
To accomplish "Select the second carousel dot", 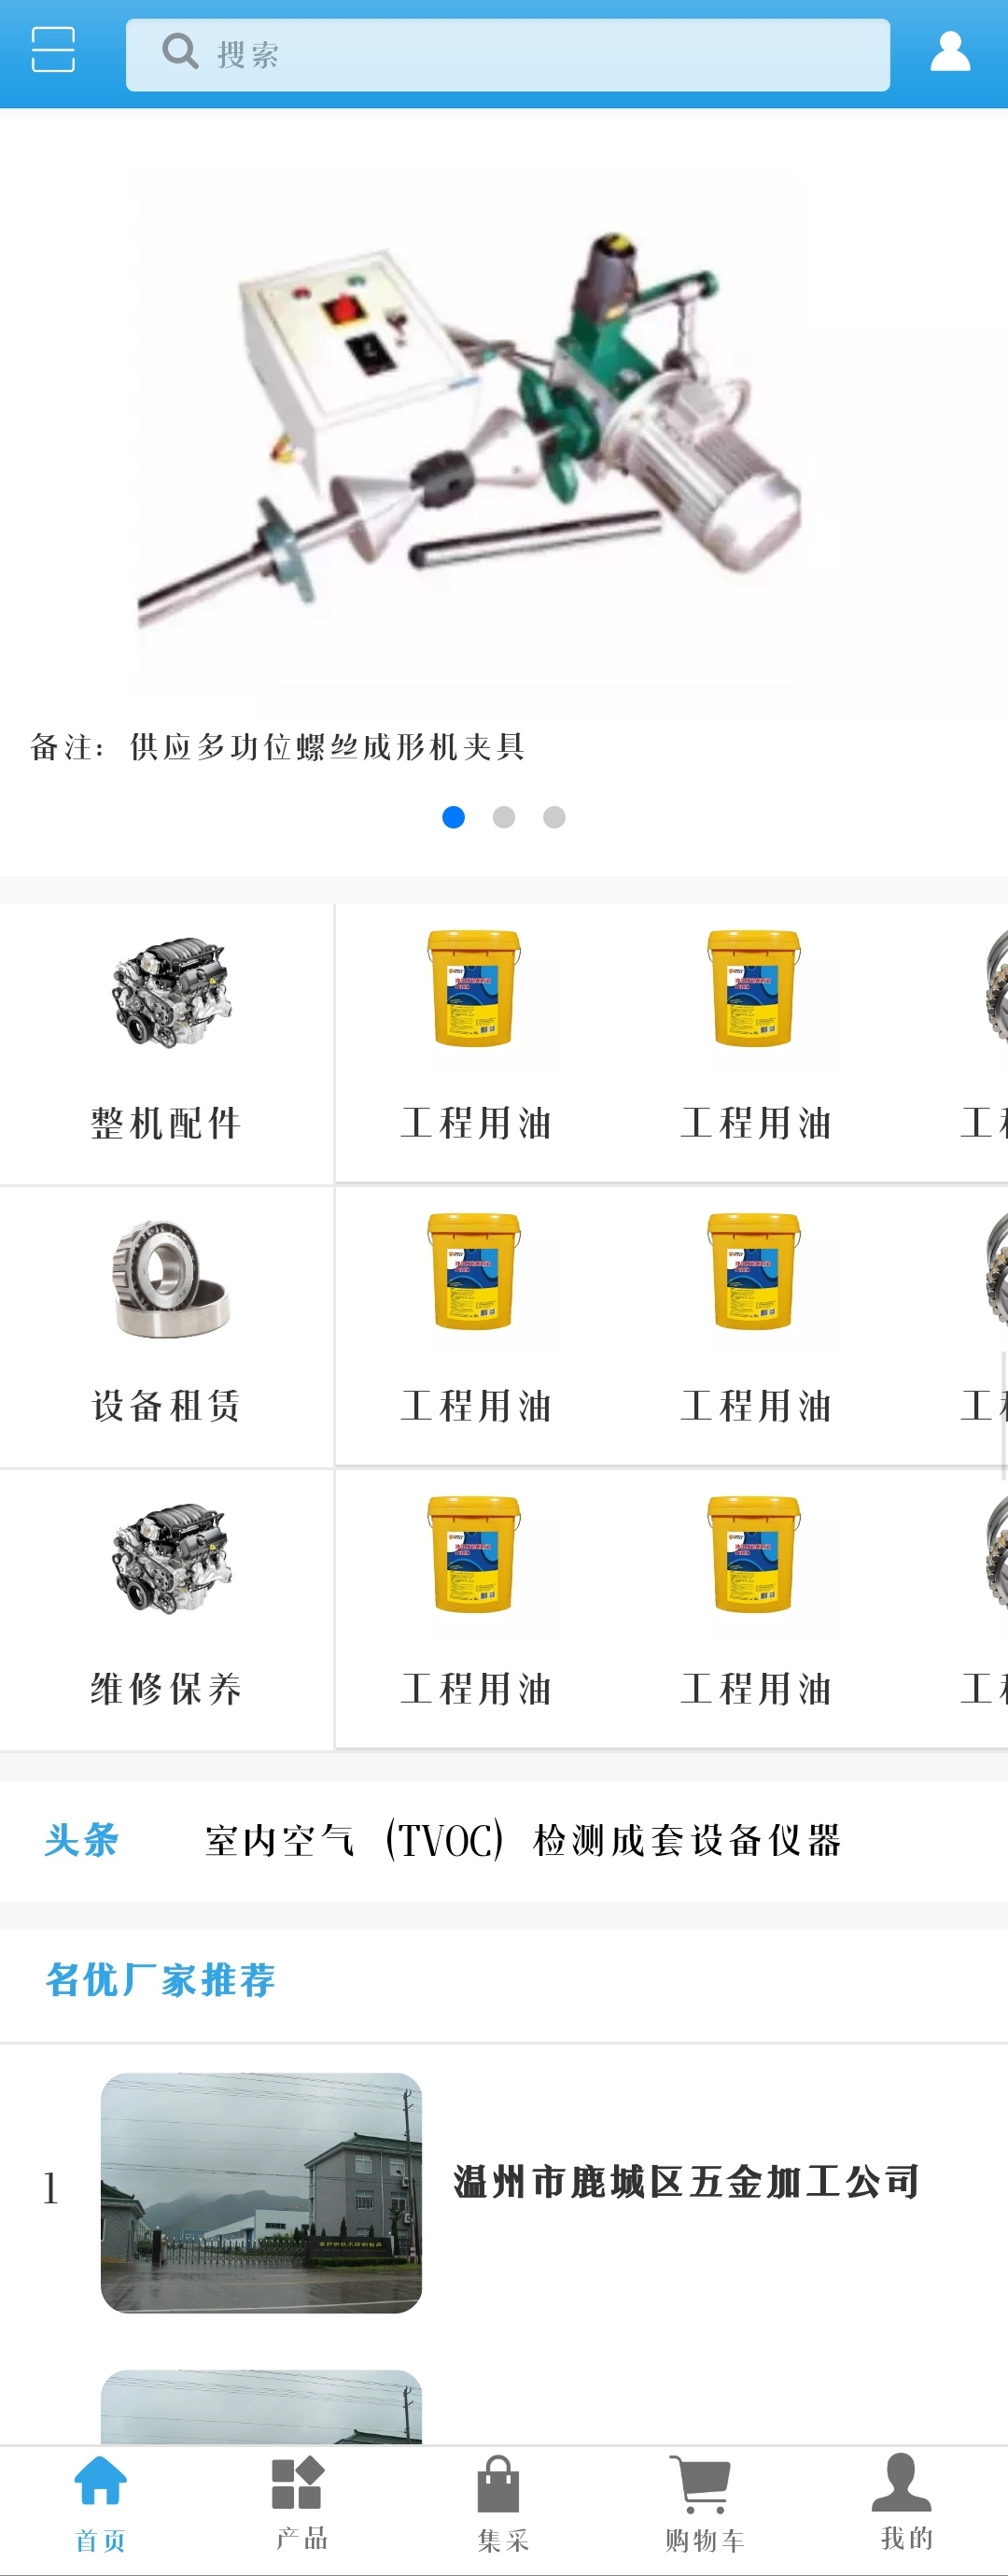I will [x=503, y=817].
